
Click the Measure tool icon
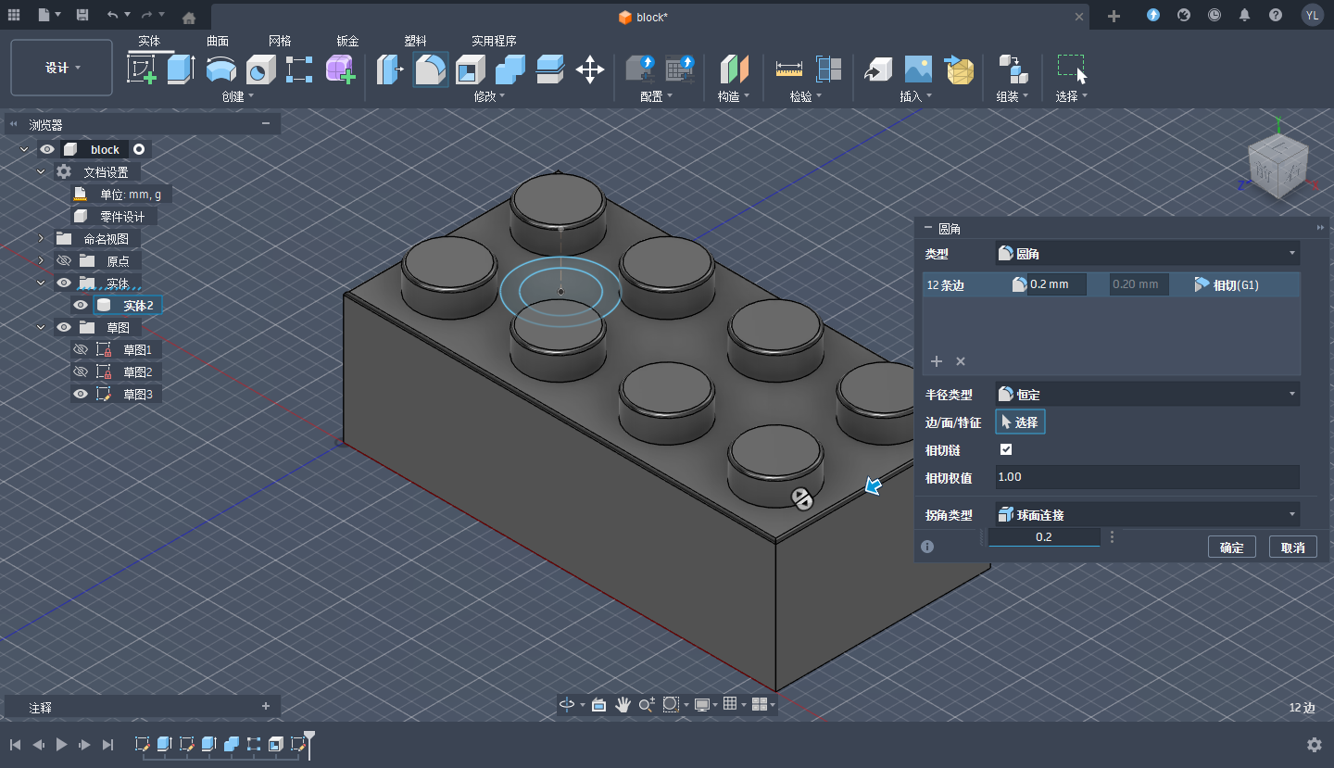(788, 69)
